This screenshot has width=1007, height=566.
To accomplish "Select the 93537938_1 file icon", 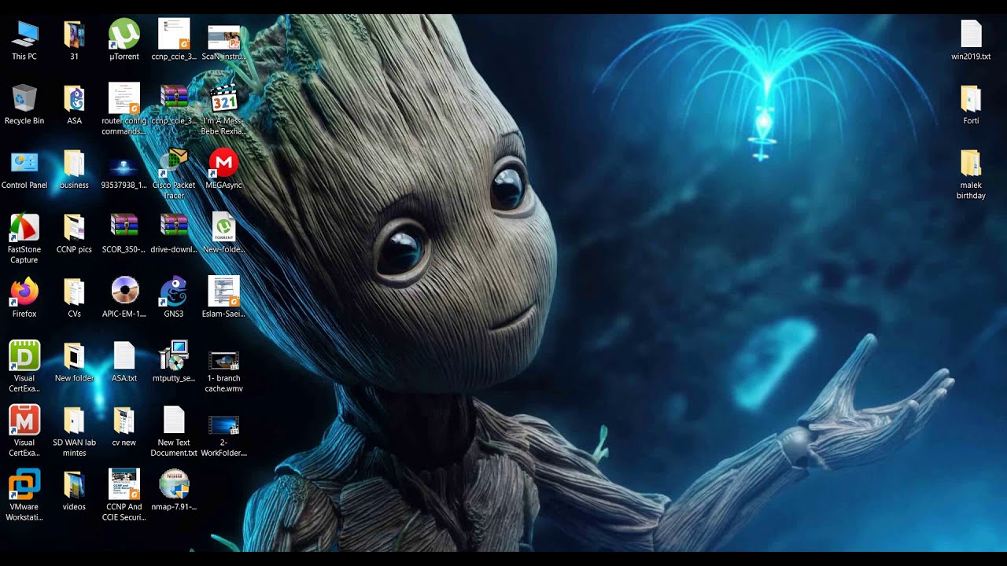I will click(x=124, y=165).
